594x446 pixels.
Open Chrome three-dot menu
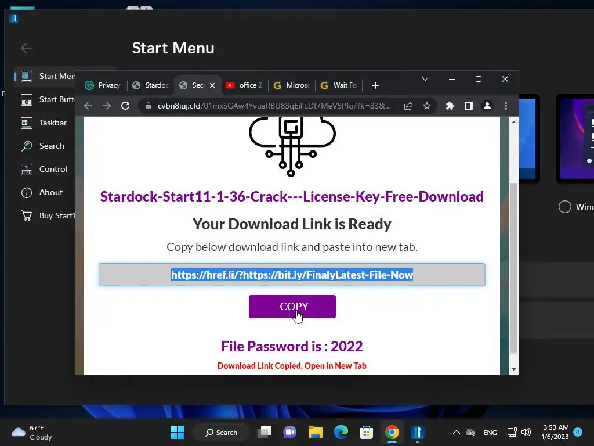coord(506,106)
